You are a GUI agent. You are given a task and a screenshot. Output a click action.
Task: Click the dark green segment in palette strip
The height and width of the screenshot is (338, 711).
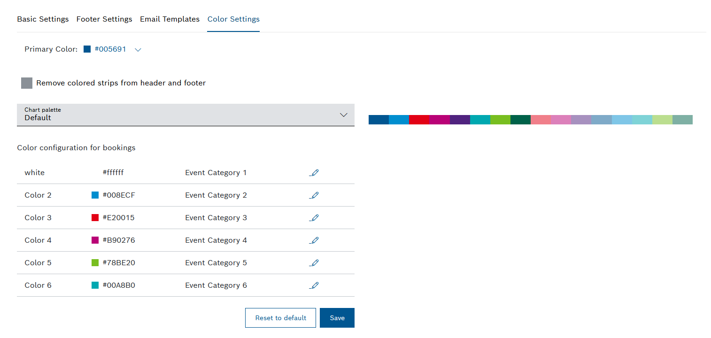click(520, 120)
